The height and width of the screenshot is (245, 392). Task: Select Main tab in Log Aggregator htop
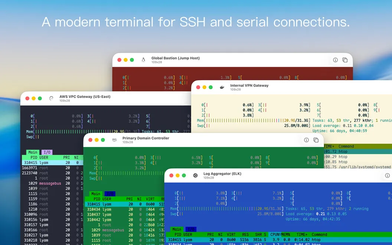coord(177,229)
